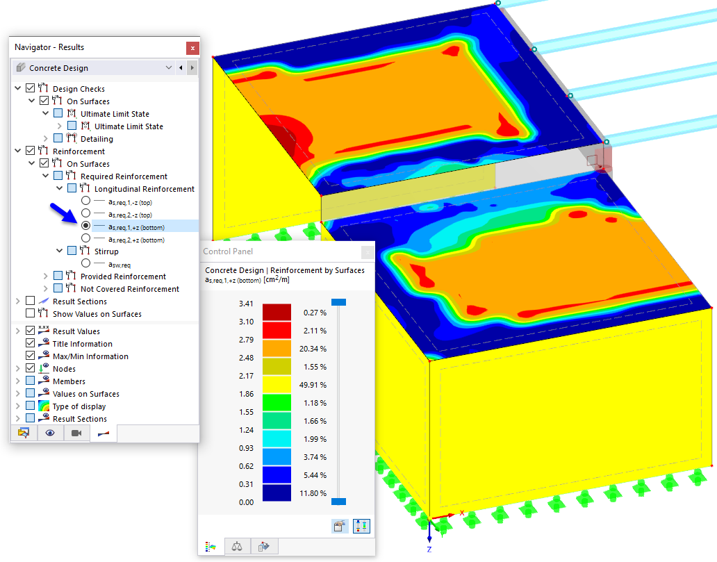Click the Z axis arrow of coordinate system
Viewport: 717px width, 562px height.
(x=429, y=534)
